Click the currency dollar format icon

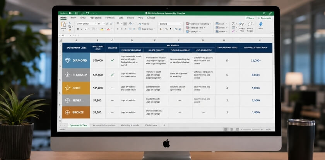click(x=161, y=29)
